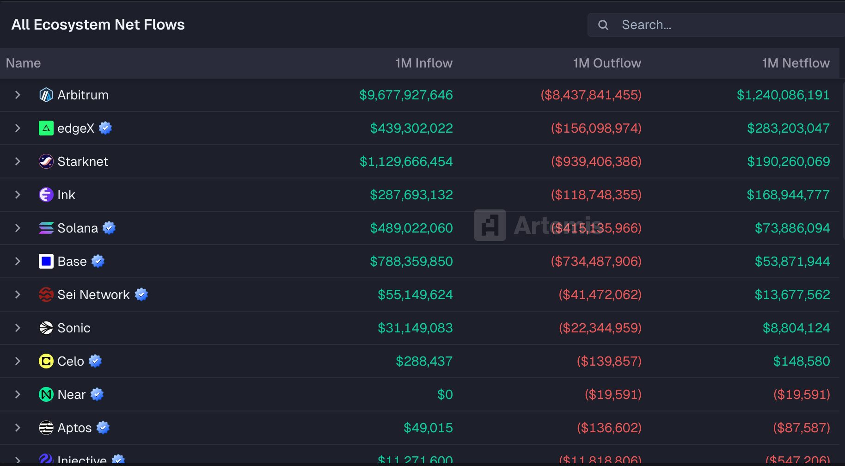845x466 pixels.
Task: Expand the edgeX row chevron
Action: pos(18,128)
